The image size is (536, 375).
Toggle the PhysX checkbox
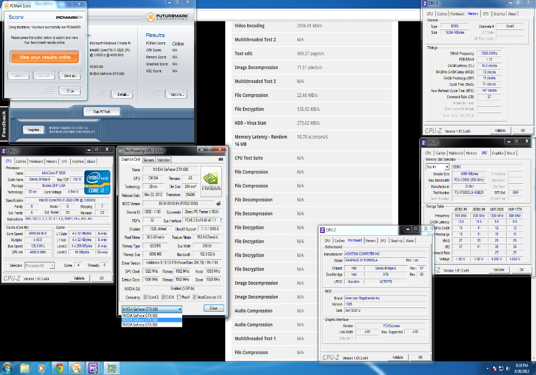pyautogui.click(x=179, y=297)
